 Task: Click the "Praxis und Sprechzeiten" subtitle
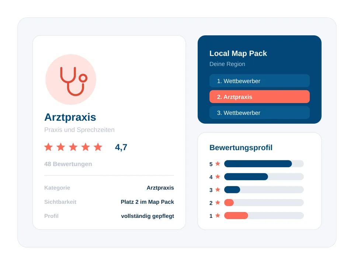(80, 130)
